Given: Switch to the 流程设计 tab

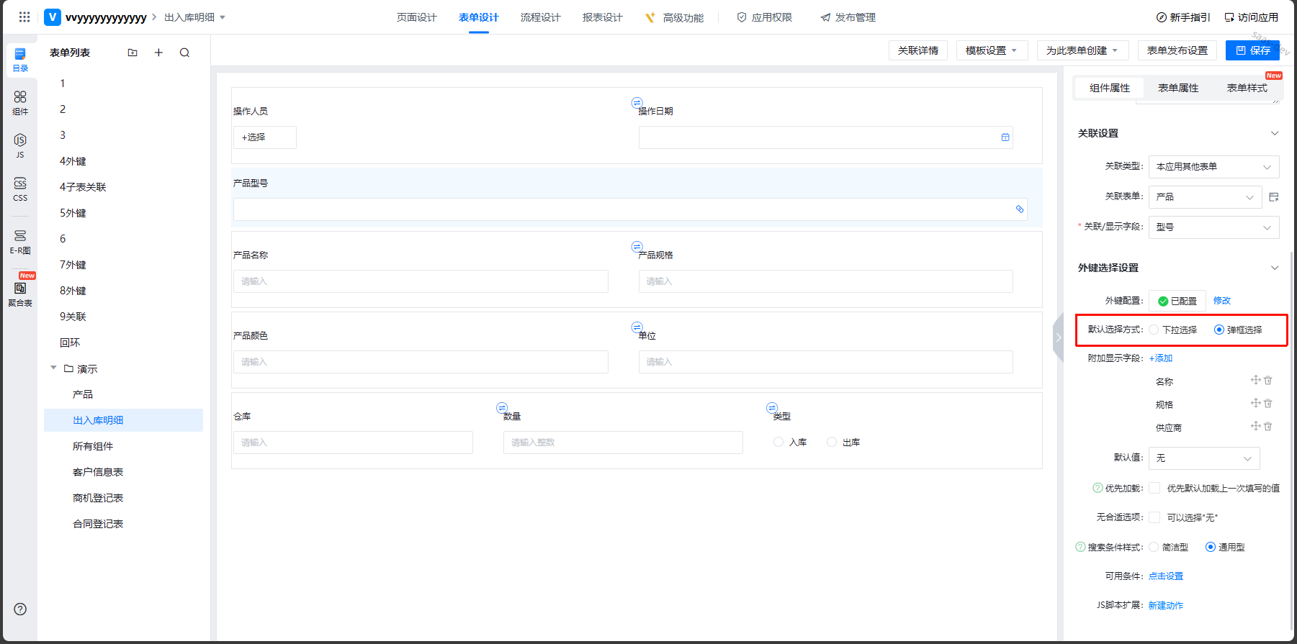Looking at the screenshot, I should point(540,17).
